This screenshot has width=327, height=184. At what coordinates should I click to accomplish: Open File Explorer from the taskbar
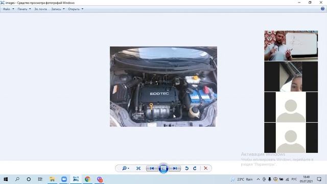coord(52,179)
